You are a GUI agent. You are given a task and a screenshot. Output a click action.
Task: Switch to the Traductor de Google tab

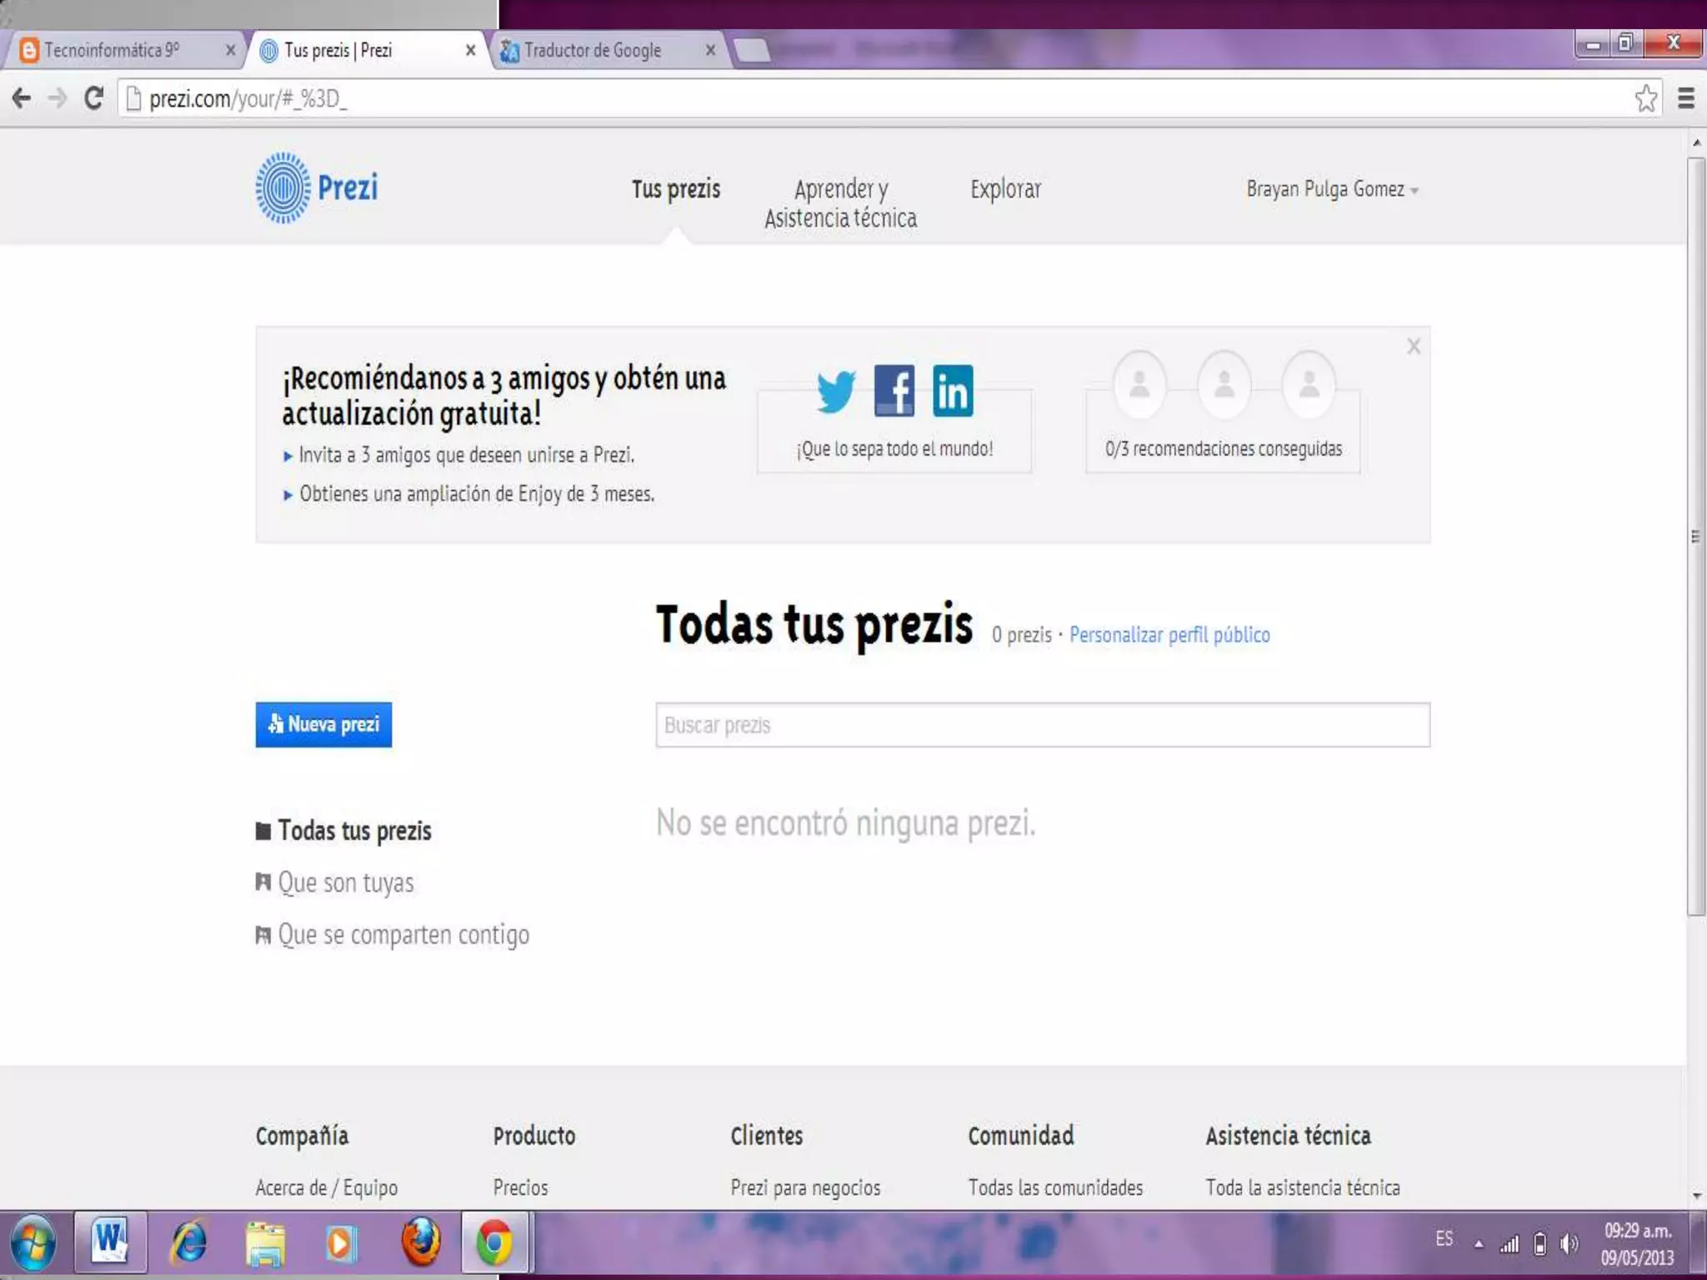(593, 50)
